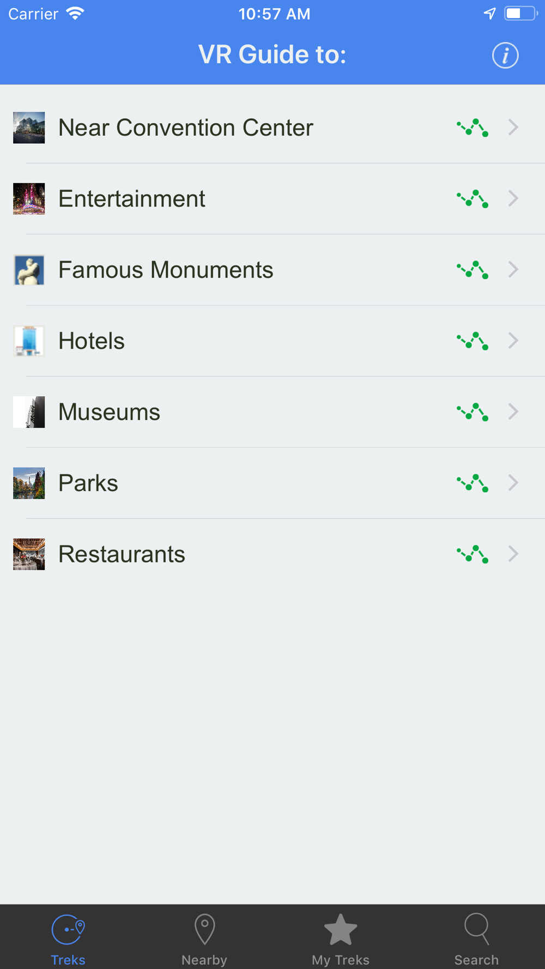Tap the Near Convention Center thumbnail image

[29, 128]
